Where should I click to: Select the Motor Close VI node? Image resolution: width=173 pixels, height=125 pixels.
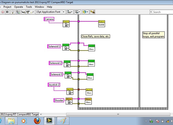(88, 101)
